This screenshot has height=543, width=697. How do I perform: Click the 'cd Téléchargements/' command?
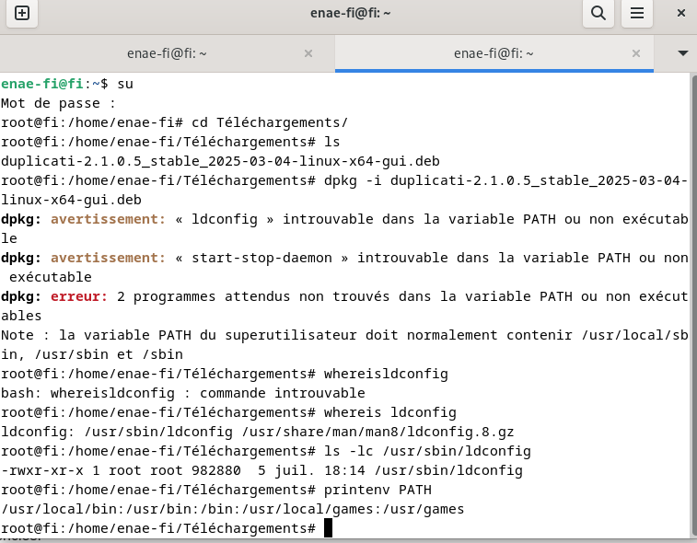pyautogui.click(x=270, y=122)
